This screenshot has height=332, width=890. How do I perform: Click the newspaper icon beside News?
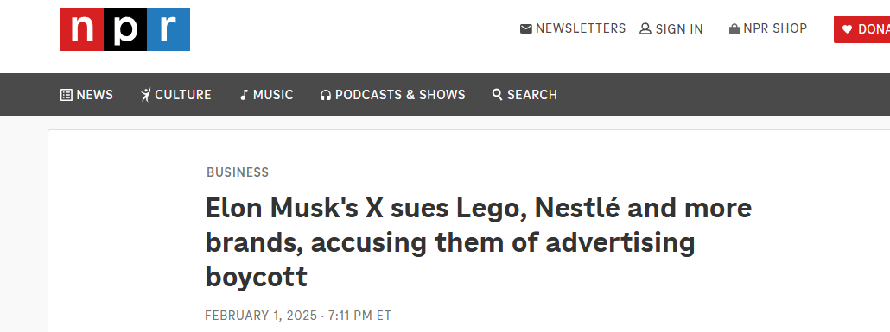coord(67,95)
